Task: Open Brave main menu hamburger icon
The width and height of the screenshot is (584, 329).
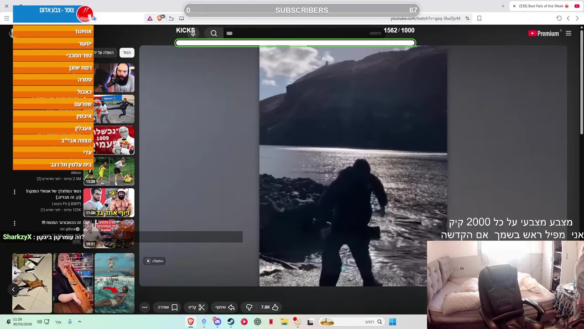Action: tap(6, 18)
